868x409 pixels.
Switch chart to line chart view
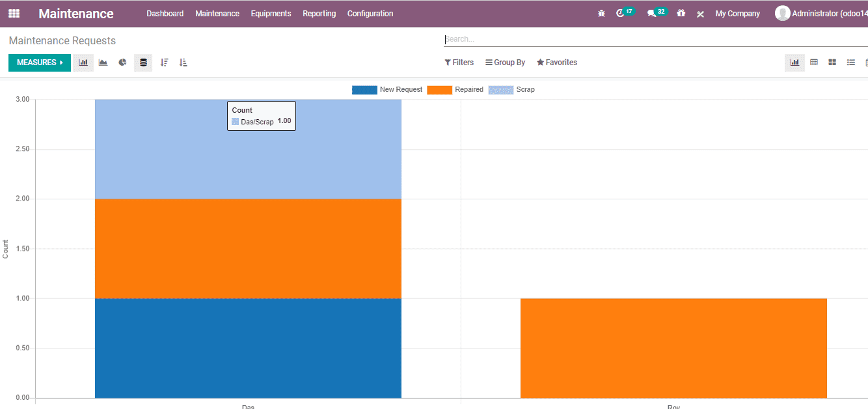pos(103,63)
